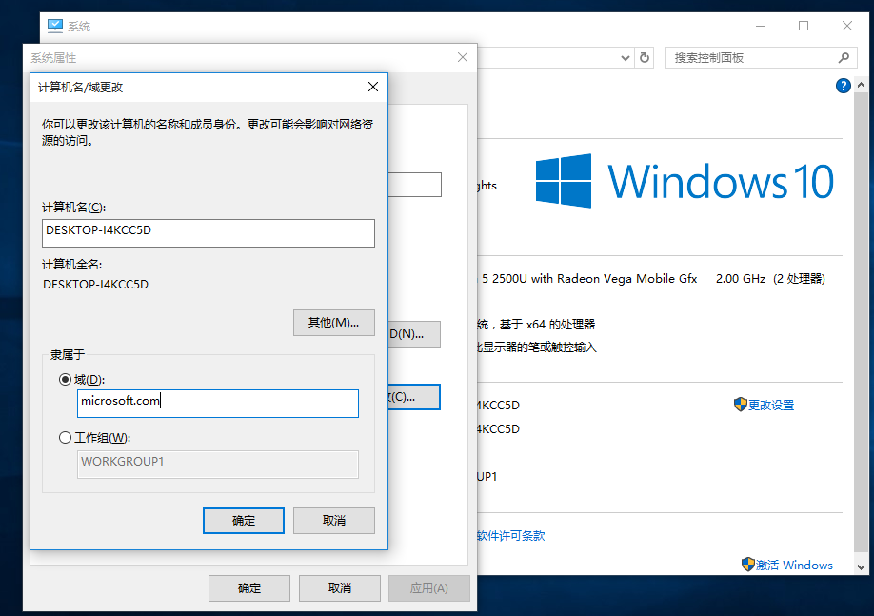Open the 其他(M)... options button
Viewport: 874px width, 616px height.
coord(334,323)
